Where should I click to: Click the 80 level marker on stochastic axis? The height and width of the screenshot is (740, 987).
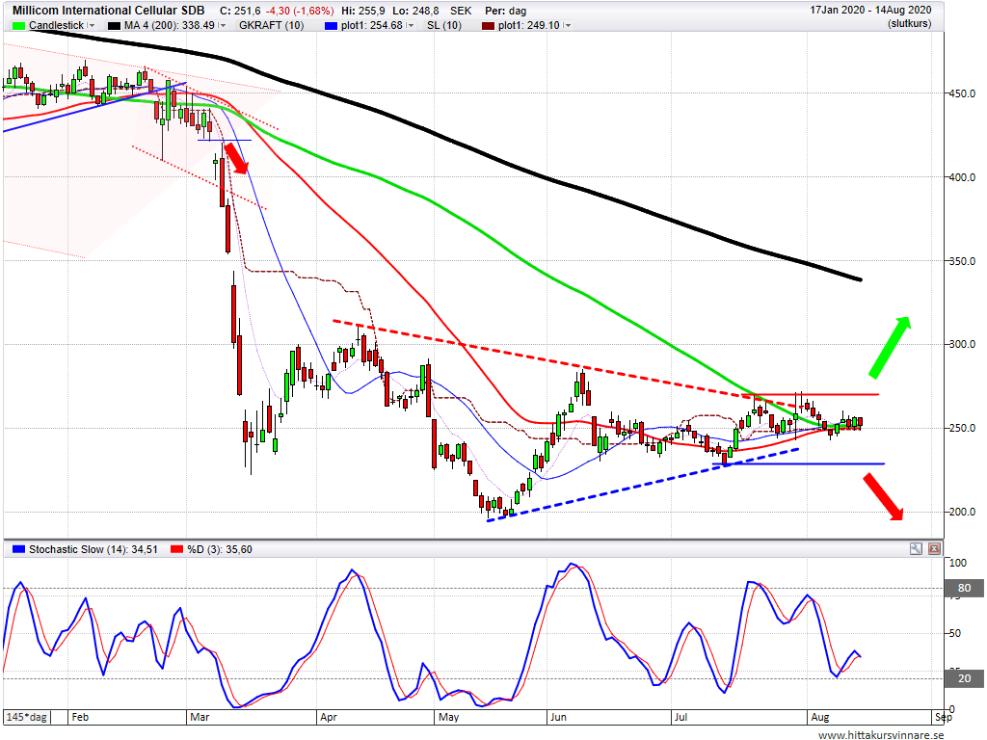964,588
